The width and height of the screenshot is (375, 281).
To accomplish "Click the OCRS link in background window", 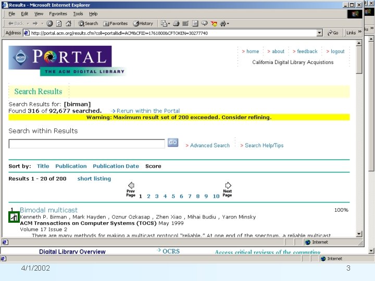I will click(171, 251).
